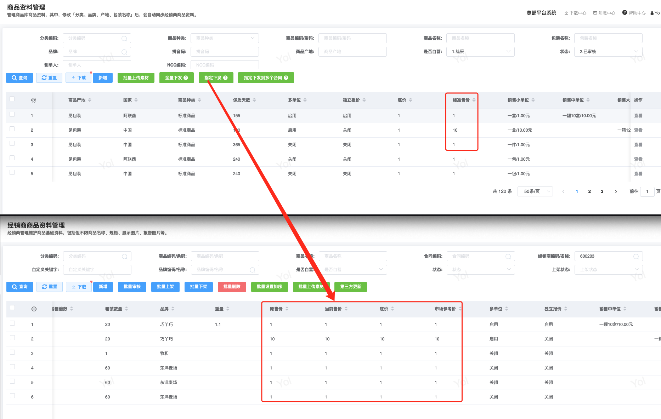Screen dimensions: 661x419
Task: Click search icon in lower 分类编码 field
Action: (125, 257)
